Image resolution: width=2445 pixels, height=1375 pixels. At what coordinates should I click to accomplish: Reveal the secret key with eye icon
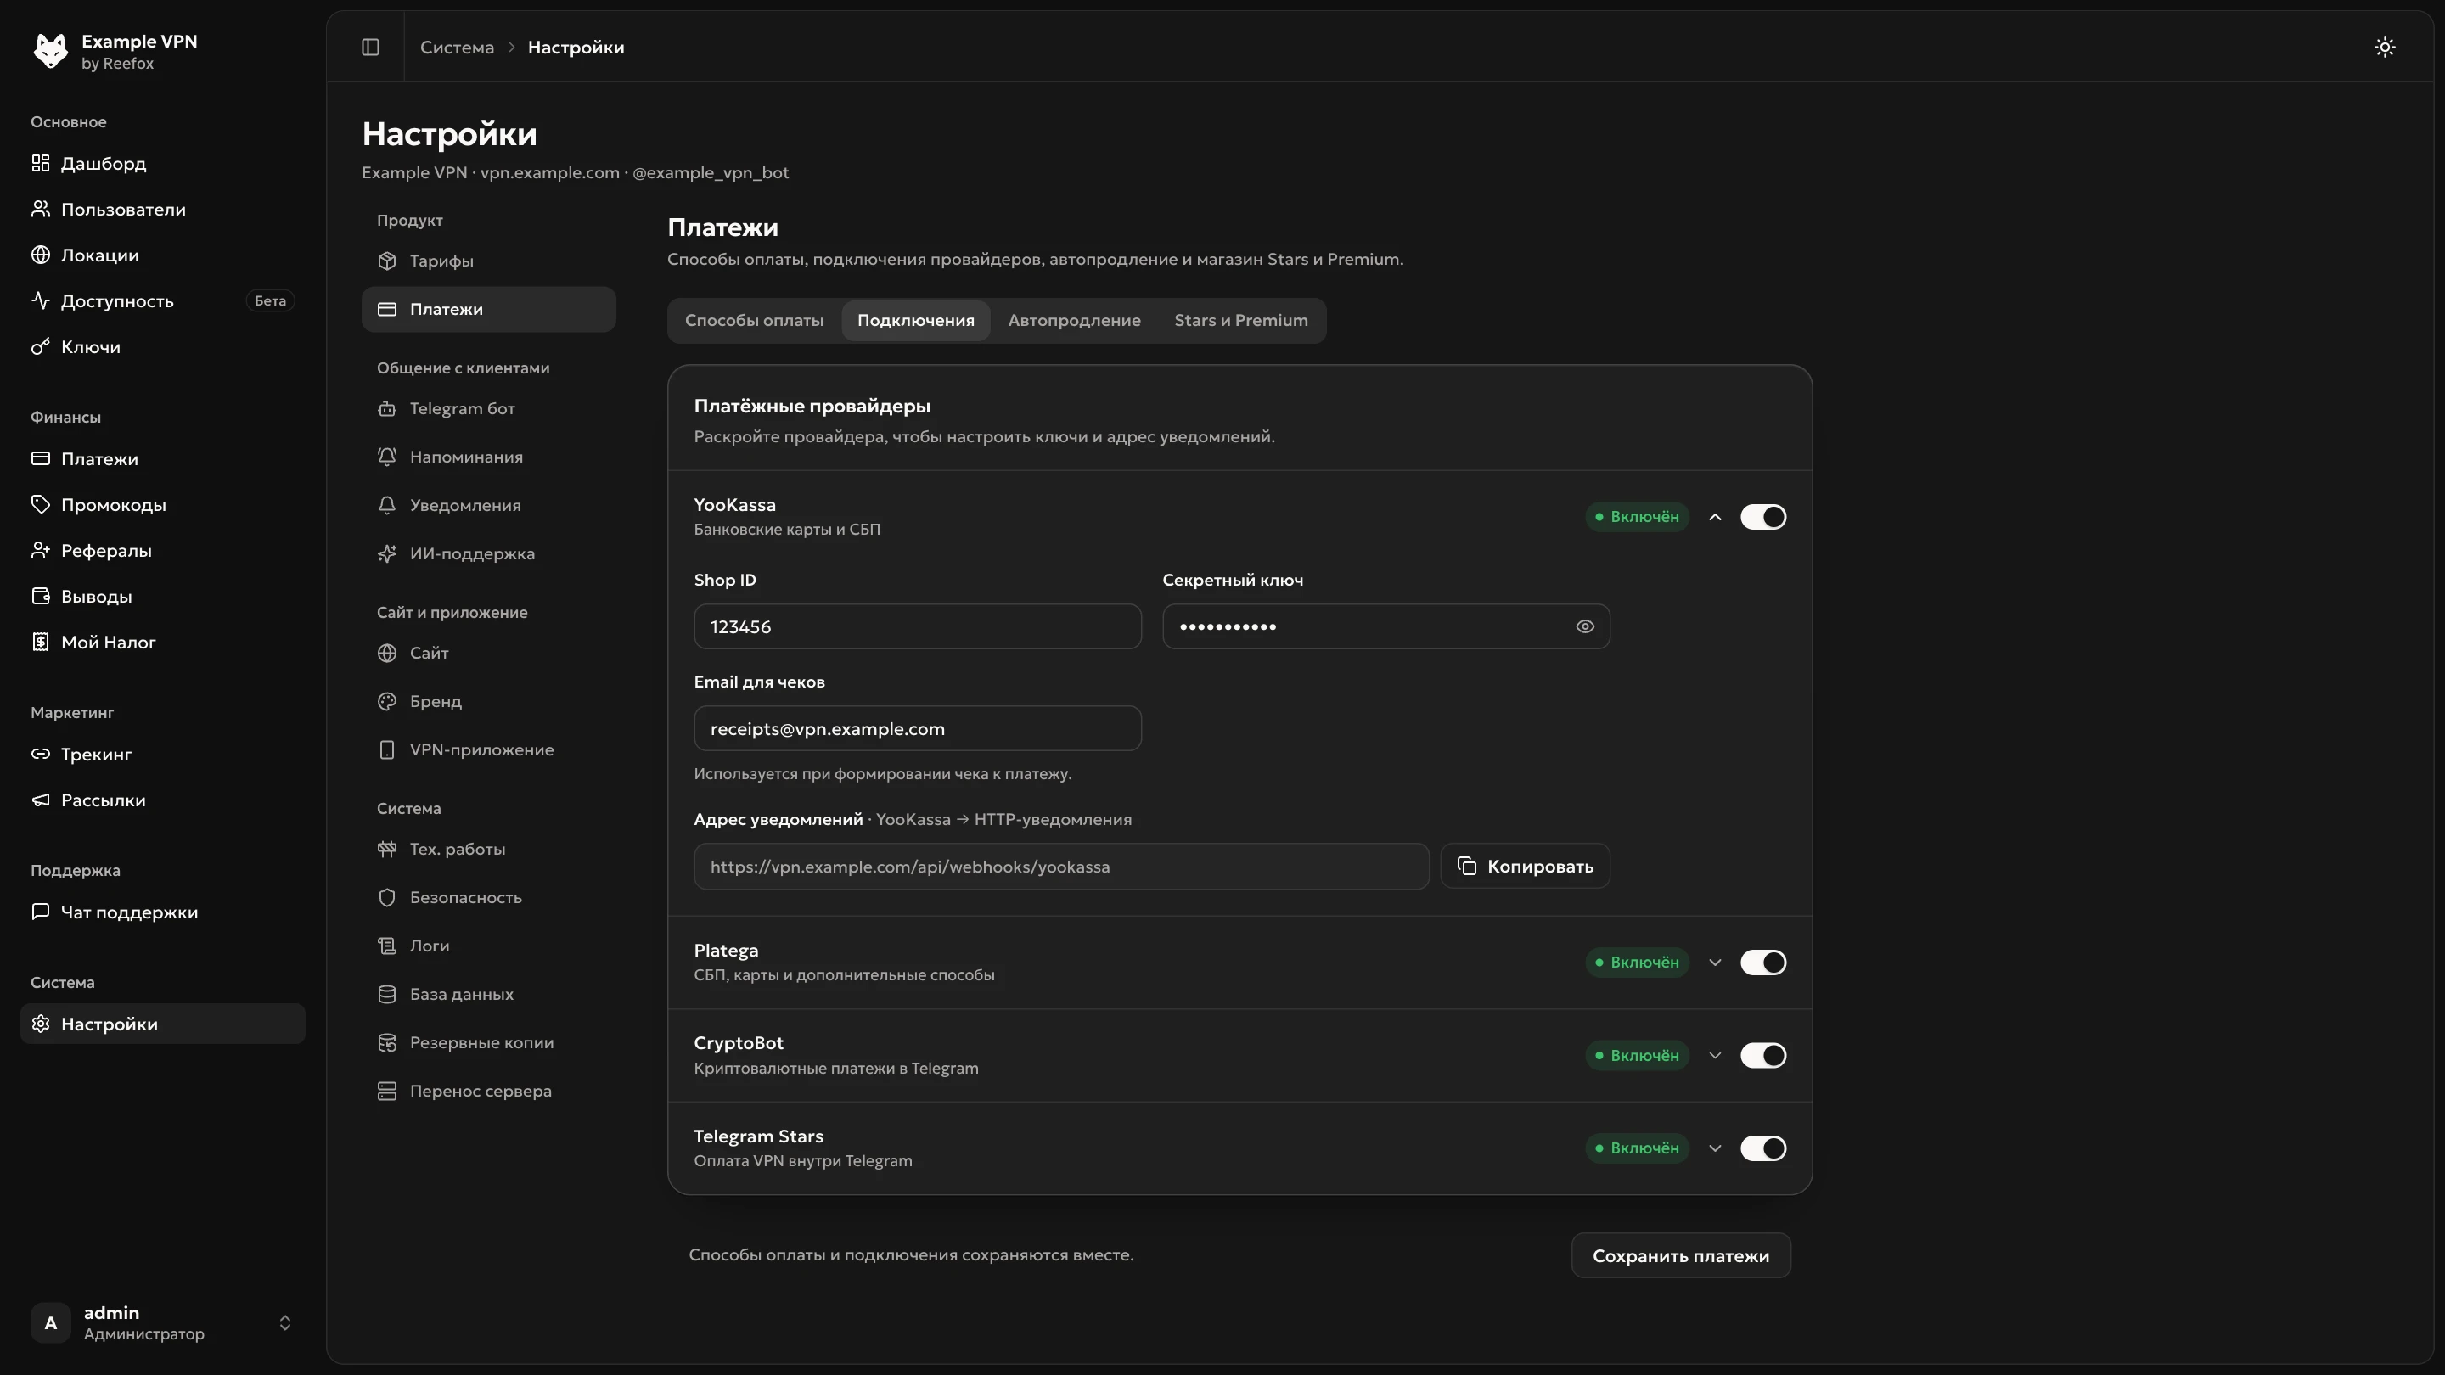(1584, 626)
